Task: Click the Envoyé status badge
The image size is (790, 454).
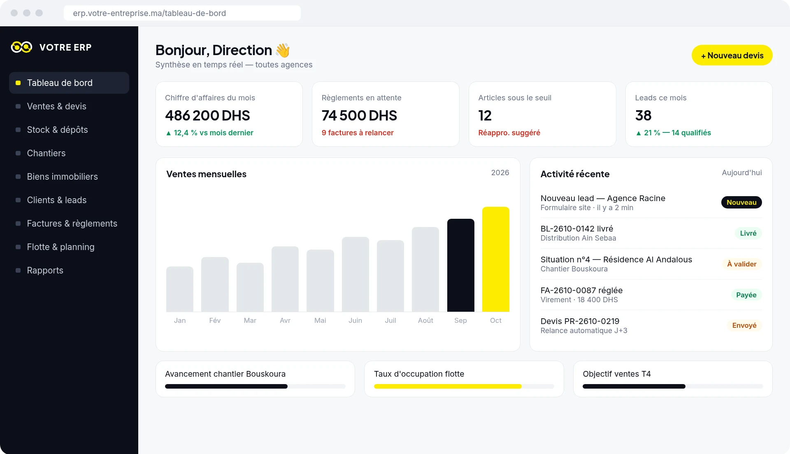Action: click(744, 325)
